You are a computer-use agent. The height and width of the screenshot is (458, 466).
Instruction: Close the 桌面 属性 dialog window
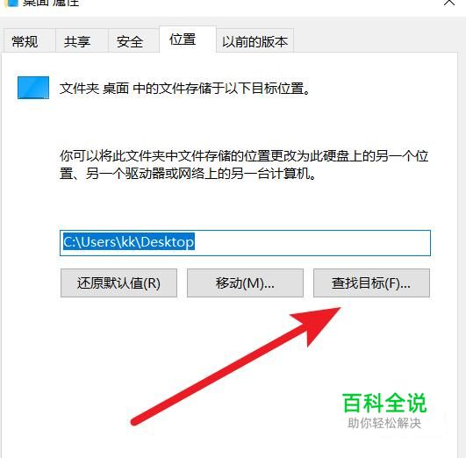tap(449, 3)
